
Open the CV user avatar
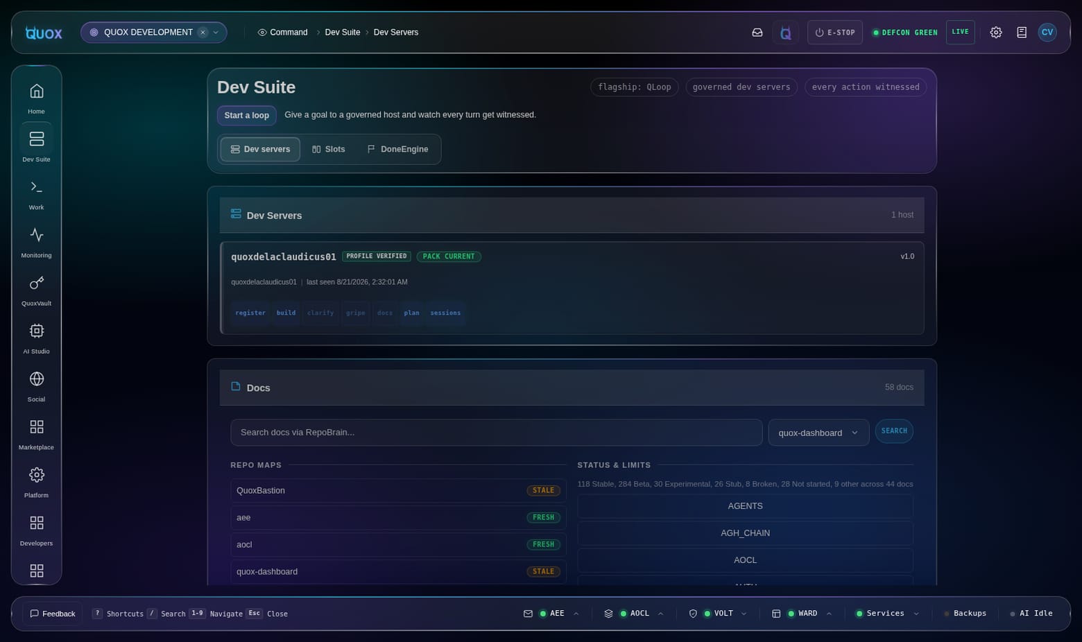1047,32
